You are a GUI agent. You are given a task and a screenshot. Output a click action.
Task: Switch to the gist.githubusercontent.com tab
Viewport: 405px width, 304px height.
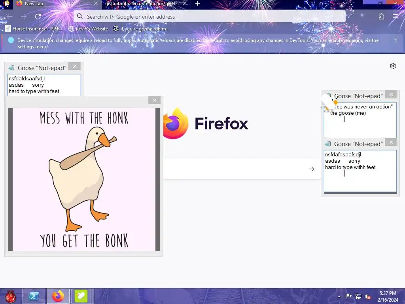(142, 4)
